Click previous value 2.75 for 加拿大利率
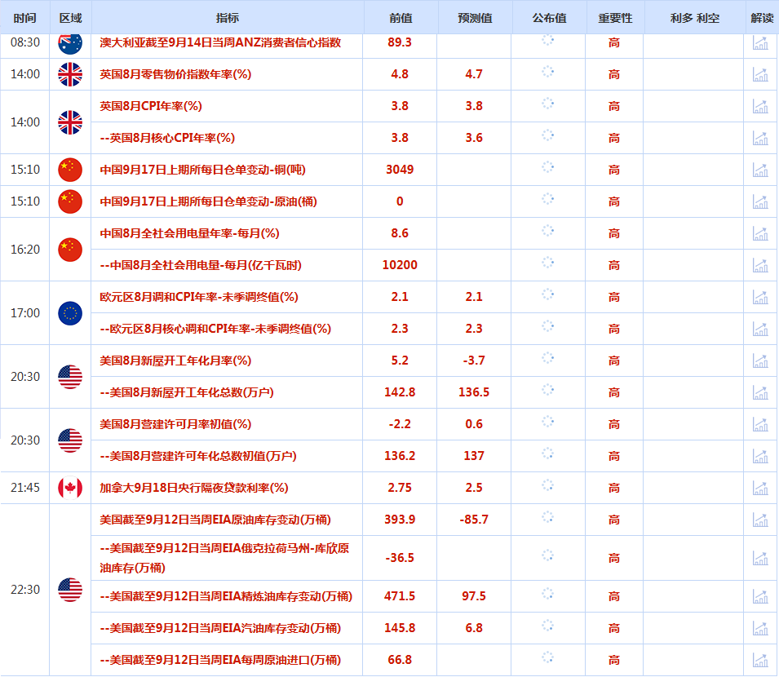The width and height of the screenshot is (779, 677). [x=400, y=488]
